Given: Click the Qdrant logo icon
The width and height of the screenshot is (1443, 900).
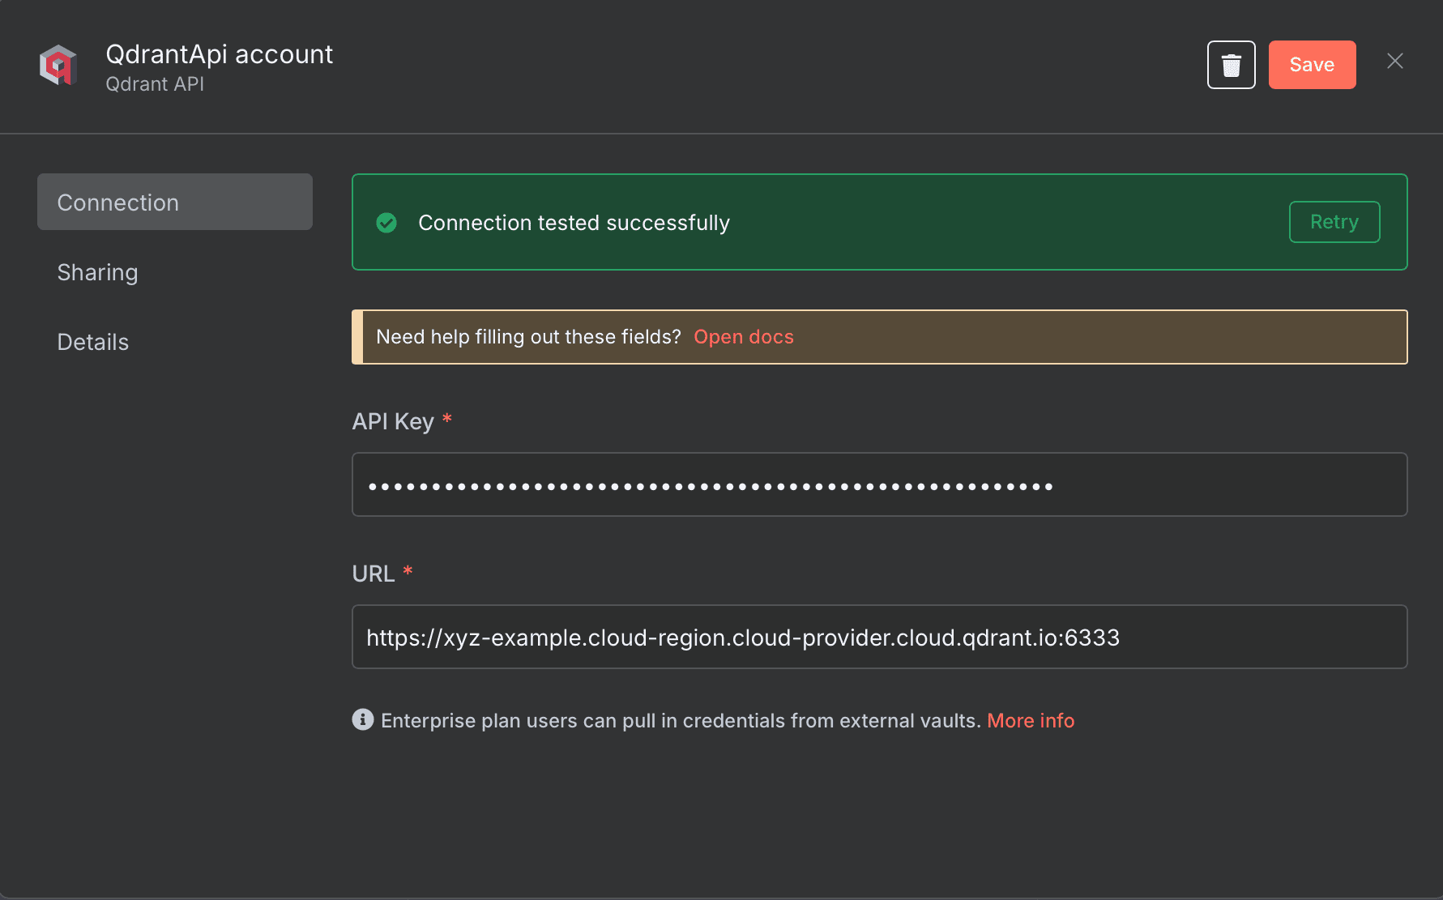Looking at the screenshot, I should click(58, 65).
